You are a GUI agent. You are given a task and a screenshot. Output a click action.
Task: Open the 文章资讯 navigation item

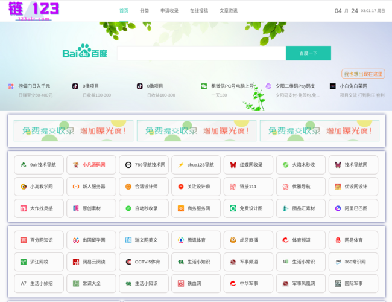coord(228,11)
